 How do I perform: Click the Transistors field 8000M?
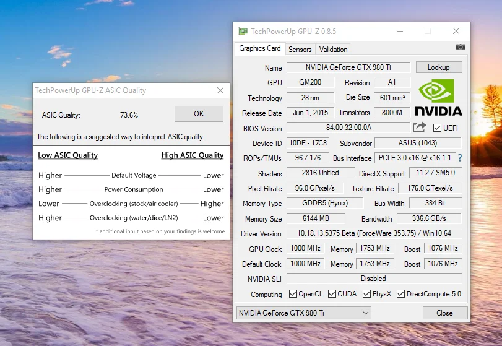pos(392,113)
